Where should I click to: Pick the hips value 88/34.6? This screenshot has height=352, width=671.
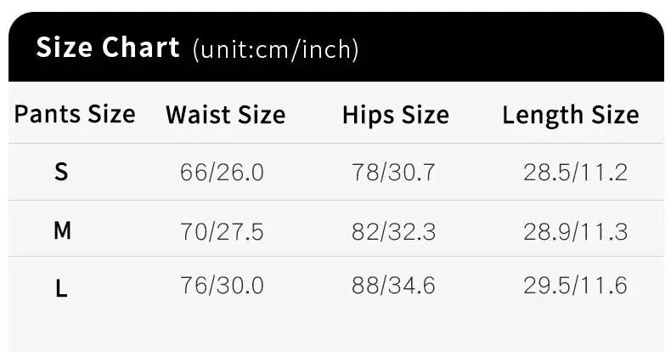pyautogui.click(x=393, y=286)
